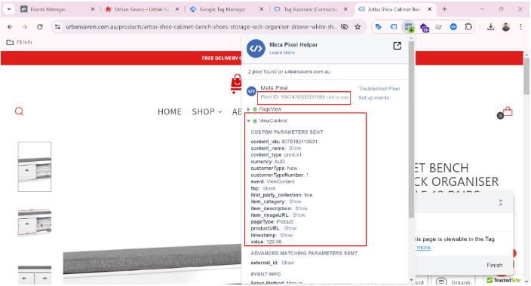Click the content_ids value 8078192410931
The height and width of the screenshot is (286, 531).
299,141
